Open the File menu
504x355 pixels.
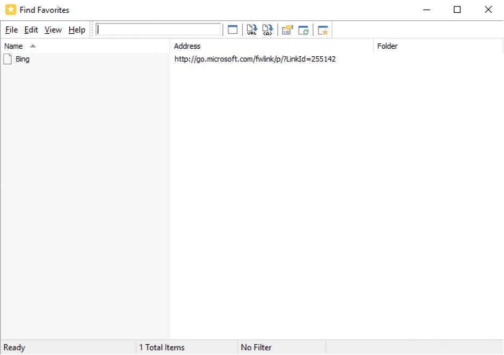click(12, 30)
